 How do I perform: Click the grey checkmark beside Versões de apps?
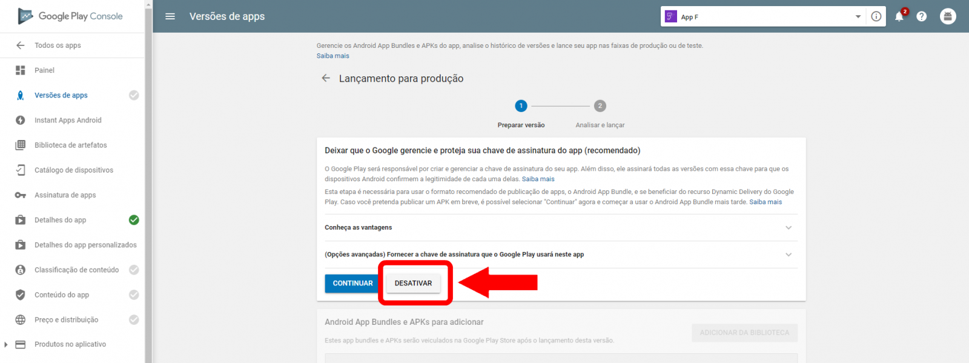pyautogui.click(x=134, y=95)
